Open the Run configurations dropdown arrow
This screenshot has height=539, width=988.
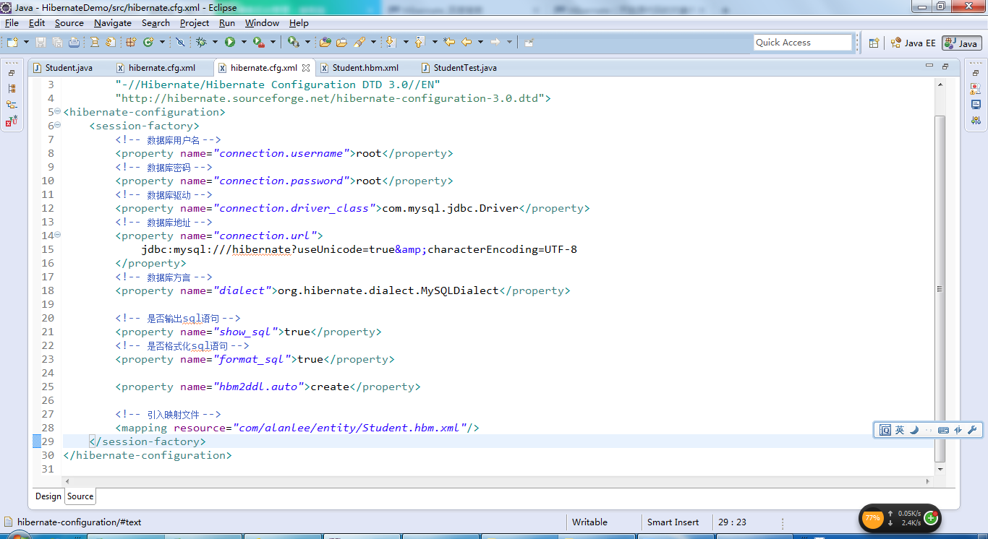coord(244,43)
